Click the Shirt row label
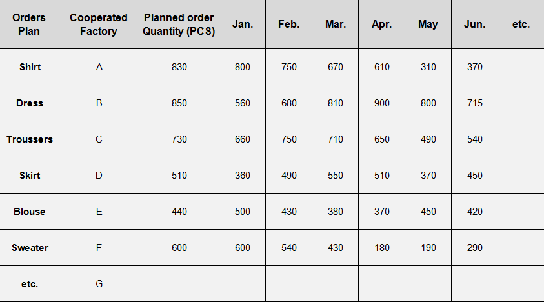Image resolution: width=544 pixels, height=302 pixels. 30,67
